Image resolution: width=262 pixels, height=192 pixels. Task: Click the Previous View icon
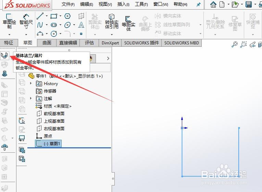pos(252,44)
